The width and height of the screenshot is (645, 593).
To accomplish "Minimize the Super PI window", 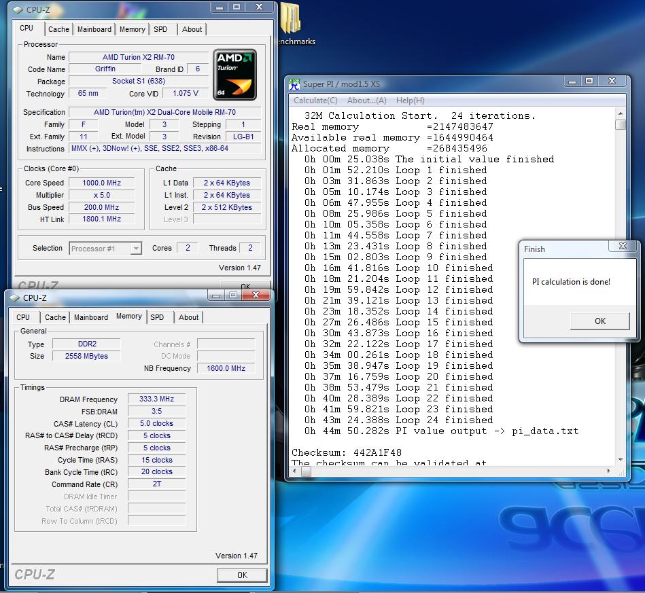I will [x=572, y=81].
